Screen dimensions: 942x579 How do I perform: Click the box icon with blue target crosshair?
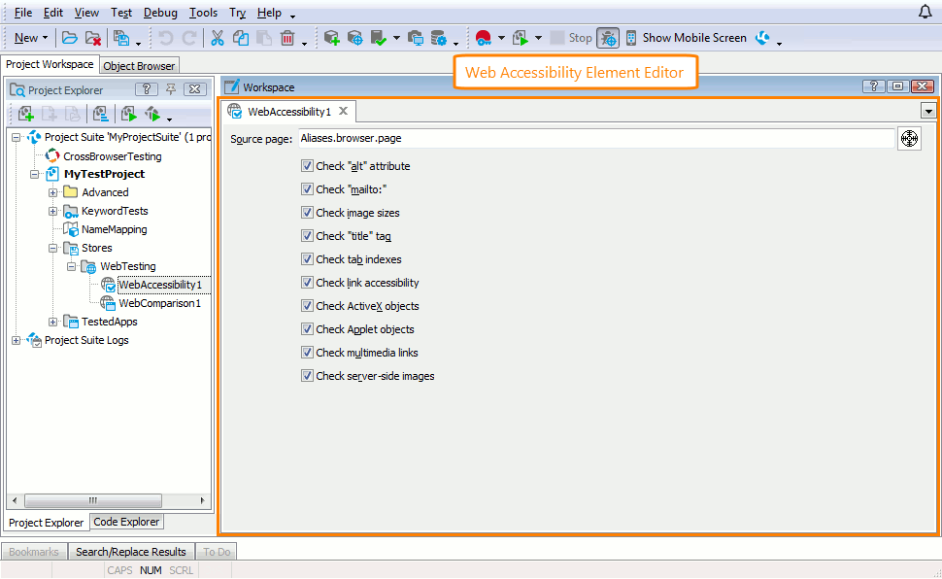355,38
